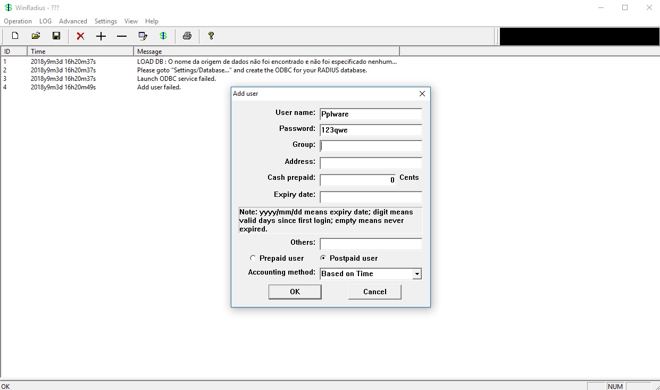Click the minus remove user icon

point(122,36)
